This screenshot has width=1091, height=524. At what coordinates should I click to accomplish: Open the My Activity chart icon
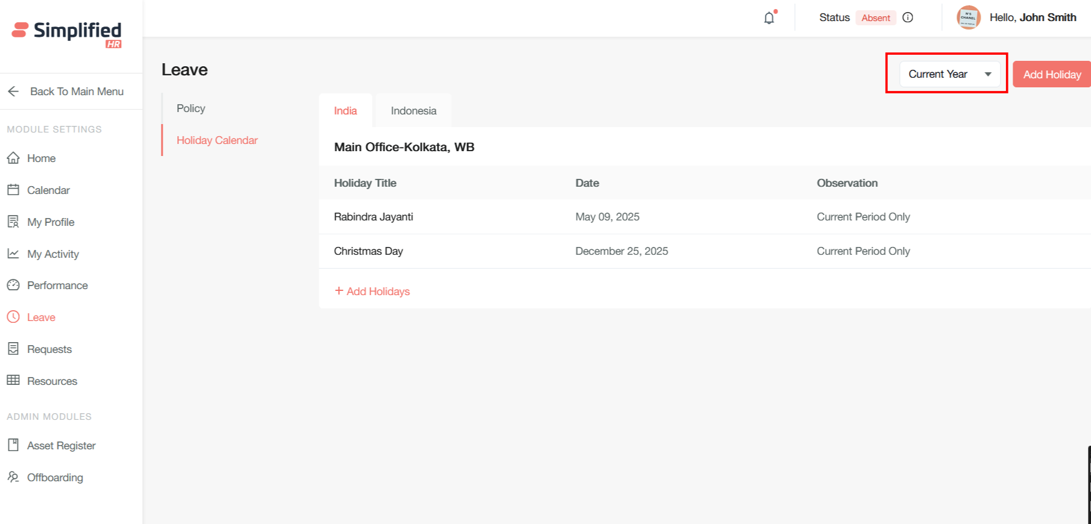13,254
